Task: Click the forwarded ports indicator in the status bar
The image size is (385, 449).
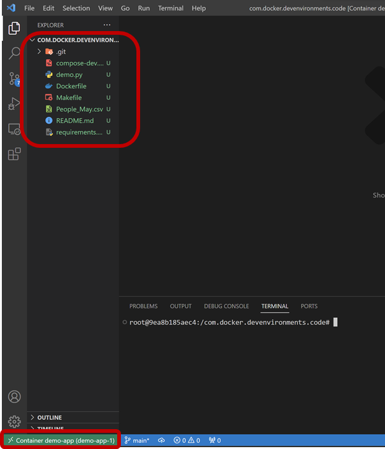Action: coord(215,440)
